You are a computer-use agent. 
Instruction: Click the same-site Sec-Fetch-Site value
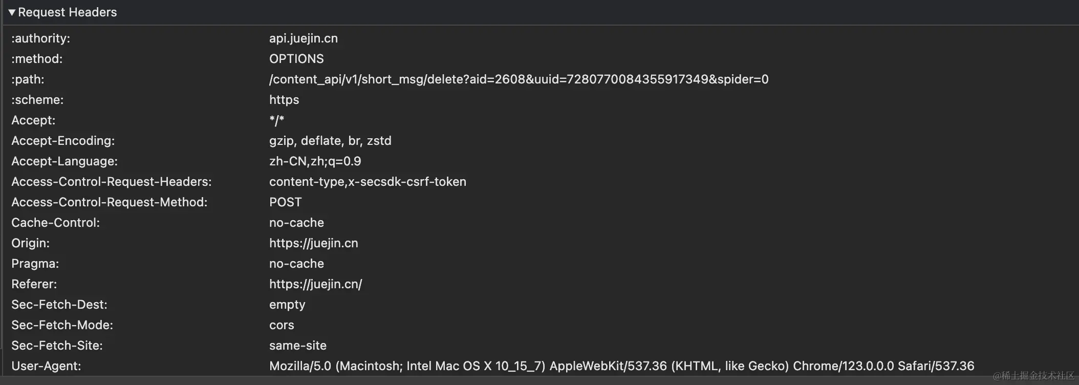point(298,346)
